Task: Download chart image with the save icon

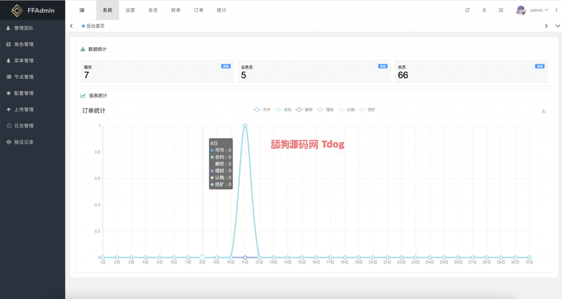Action: 543,111
